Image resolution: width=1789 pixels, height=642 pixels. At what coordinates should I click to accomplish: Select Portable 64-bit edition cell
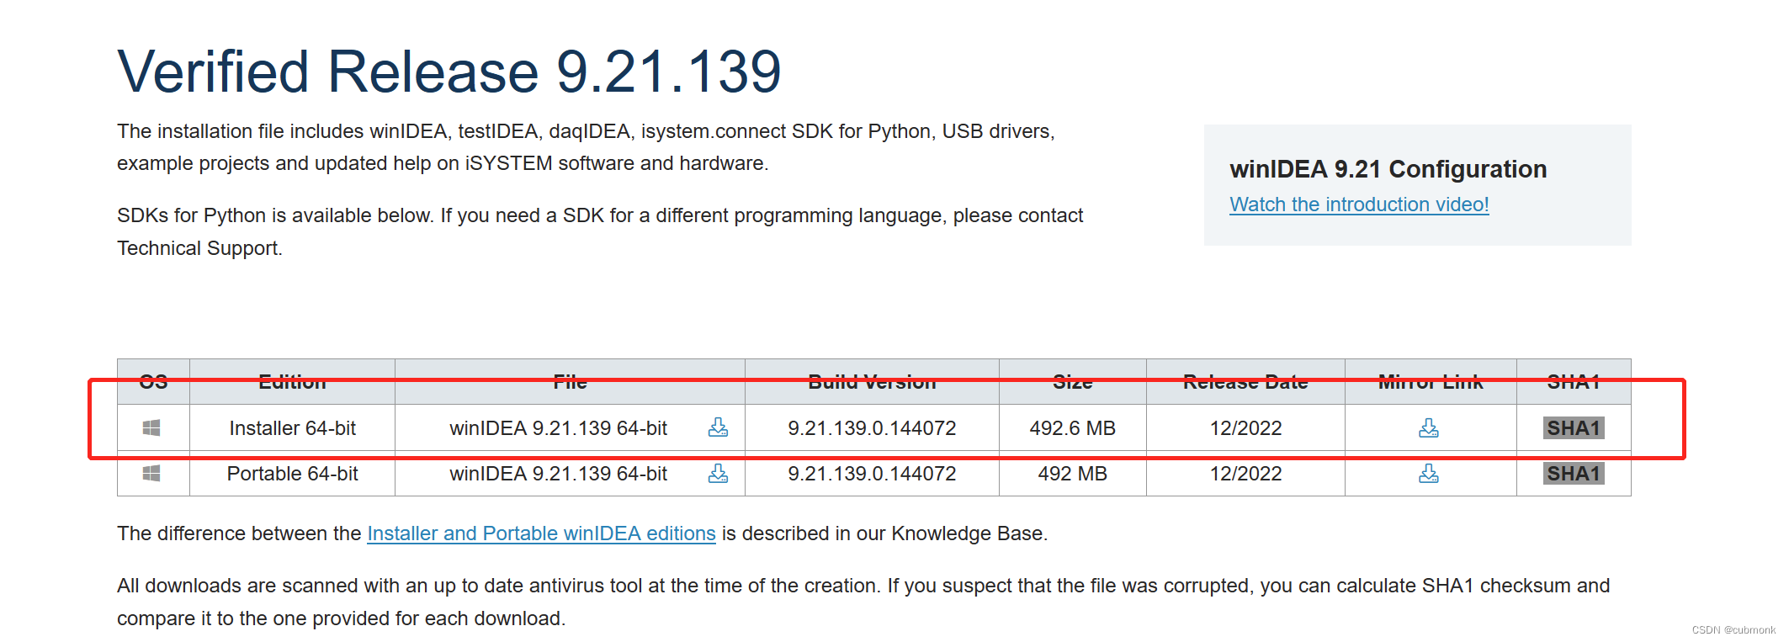292,474
